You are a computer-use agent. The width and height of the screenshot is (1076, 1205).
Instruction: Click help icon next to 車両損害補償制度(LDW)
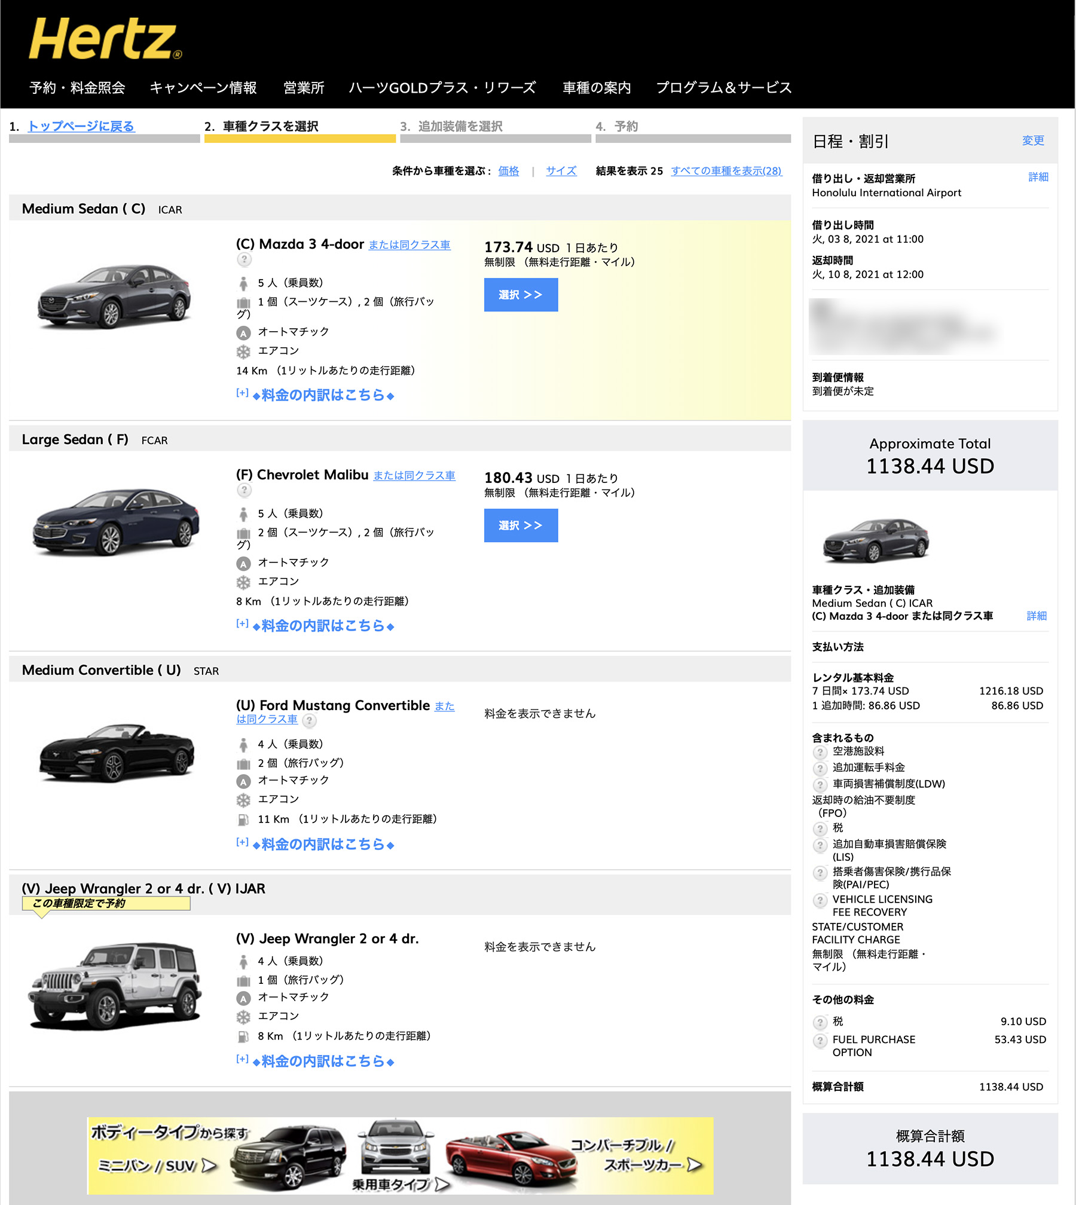pyautogui.click(x=820, y=784)
